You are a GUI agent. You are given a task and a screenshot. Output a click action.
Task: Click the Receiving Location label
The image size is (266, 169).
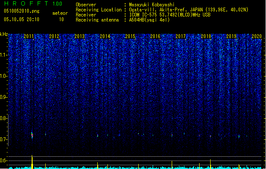click(99, 10)
